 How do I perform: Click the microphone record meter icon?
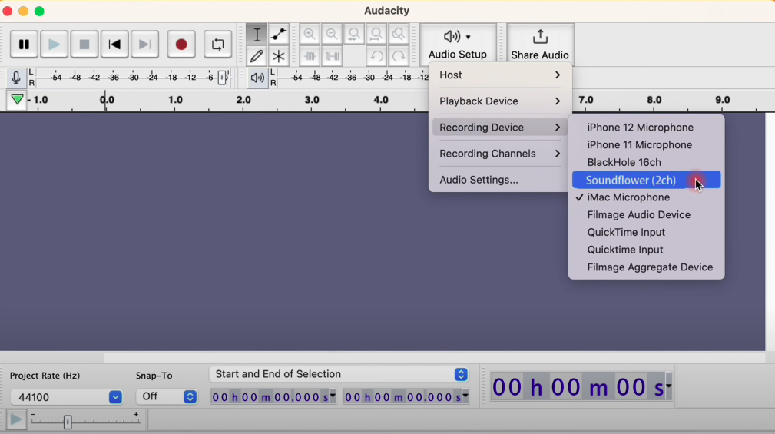(x=15, y=78)
